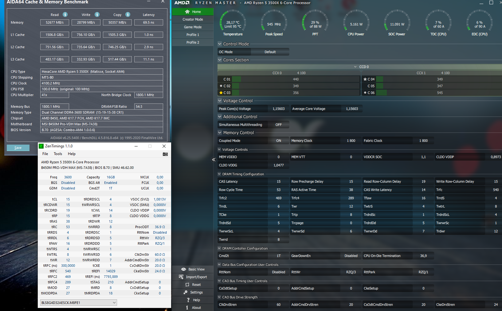Image resolution: width=502 pixels, height=311 pixels.
Task: Click the CPU Power gauge
Action: [x=356, y=23]
